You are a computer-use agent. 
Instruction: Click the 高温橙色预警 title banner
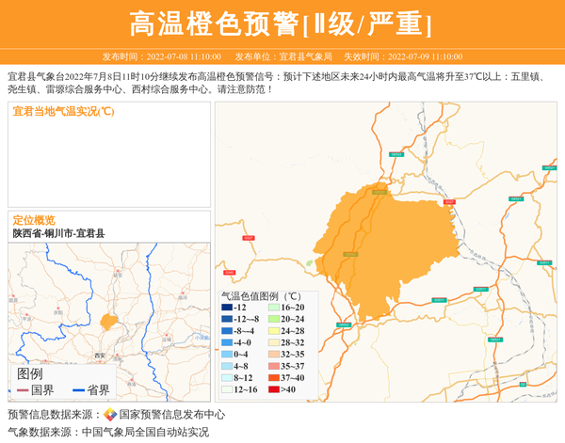tap(282, 24)
